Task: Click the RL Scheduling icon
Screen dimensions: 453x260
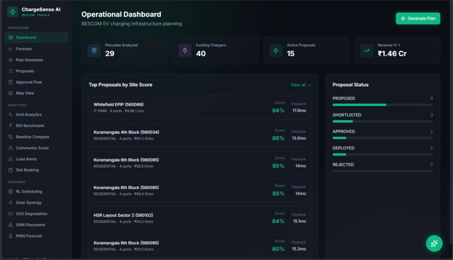Action: tap(11, 191)
